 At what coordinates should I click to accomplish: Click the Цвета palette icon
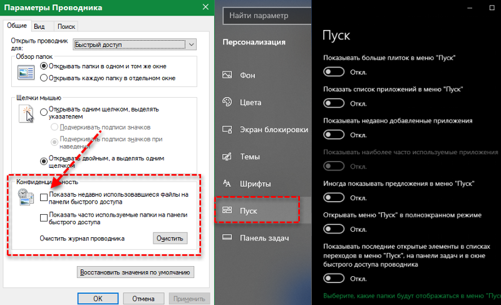pos(227,102)
